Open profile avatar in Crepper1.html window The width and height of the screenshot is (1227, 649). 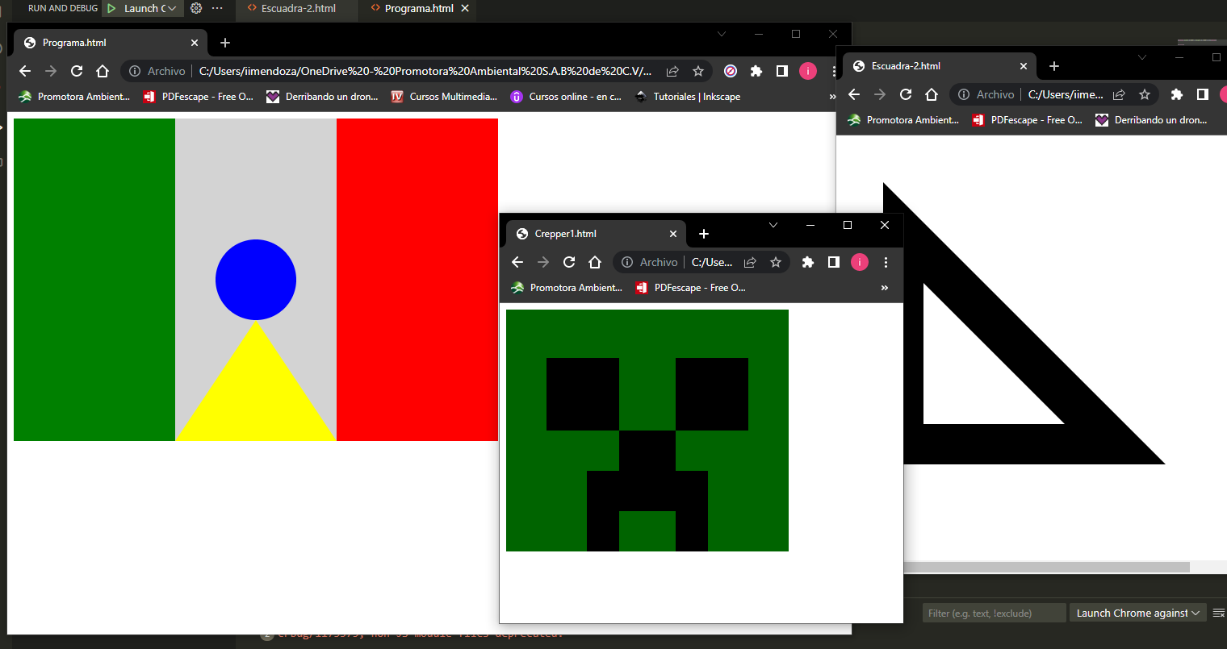pos(860,262)
